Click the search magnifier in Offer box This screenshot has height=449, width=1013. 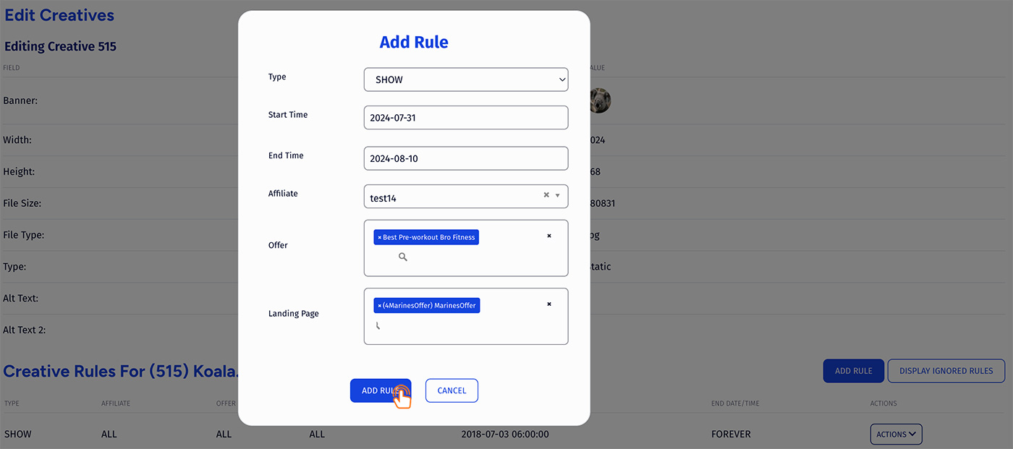pos(403,257)
